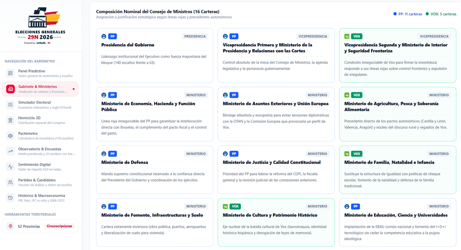Click MINISTERIO tag on Educación card
This screenshot has width=461, height=250.
click(x=439, y=206)
